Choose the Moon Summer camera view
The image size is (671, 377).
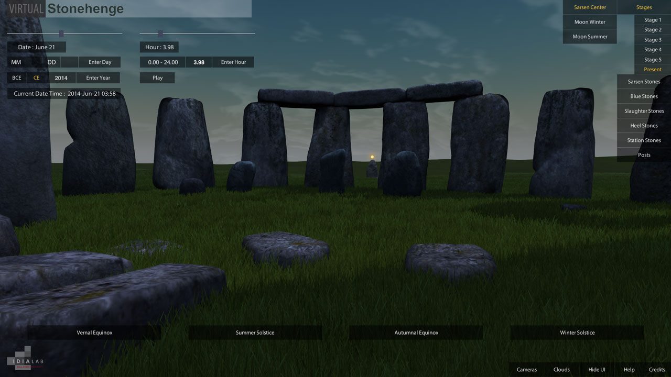coord(590,37)
